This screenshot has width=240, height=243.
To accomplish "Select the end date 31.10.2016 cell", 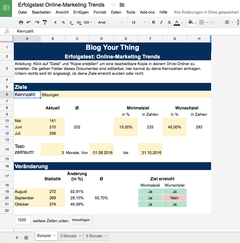I will pos(150,149).
